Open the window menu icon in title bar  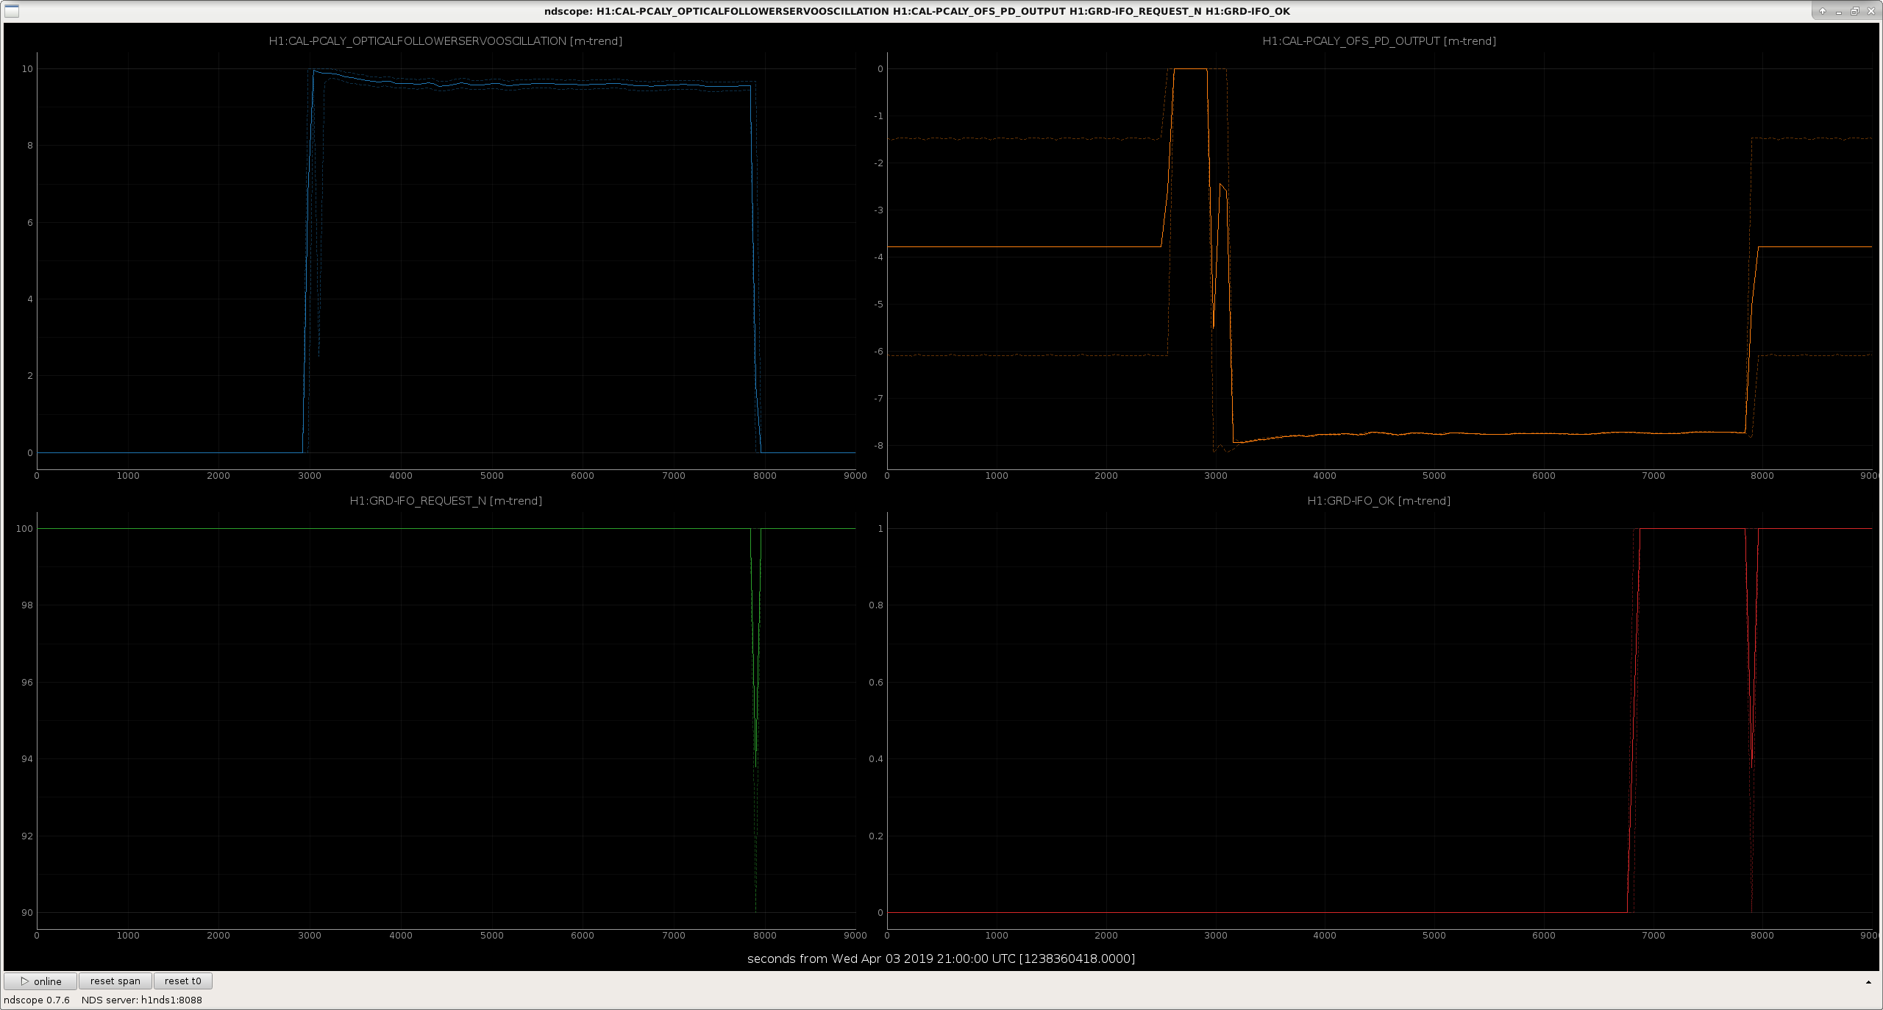tap(11, 11)
